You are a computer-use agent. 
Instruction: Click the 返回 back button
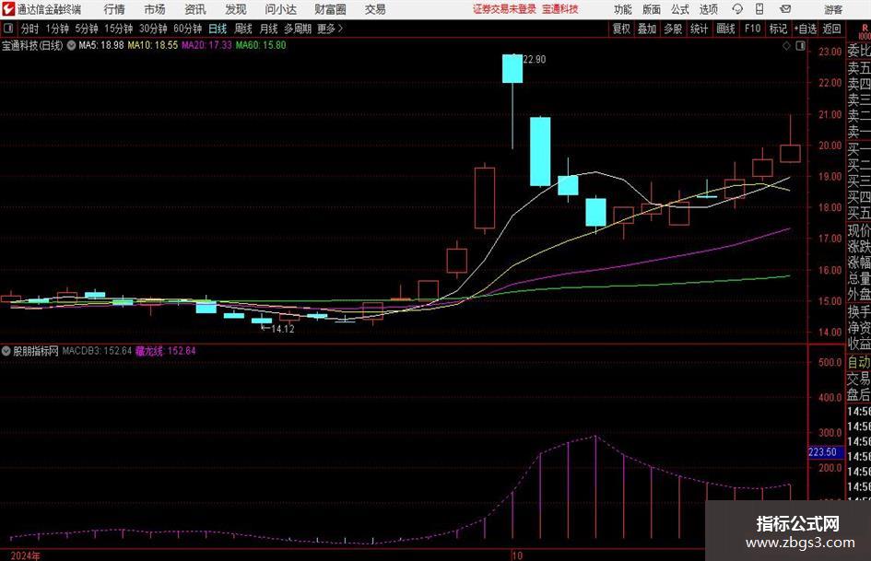point(831,29)
